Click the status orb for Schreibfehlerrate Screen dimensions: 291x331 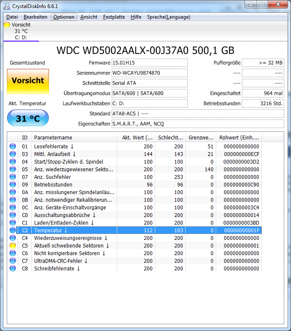pyautogui.click(x=13, y=268)
